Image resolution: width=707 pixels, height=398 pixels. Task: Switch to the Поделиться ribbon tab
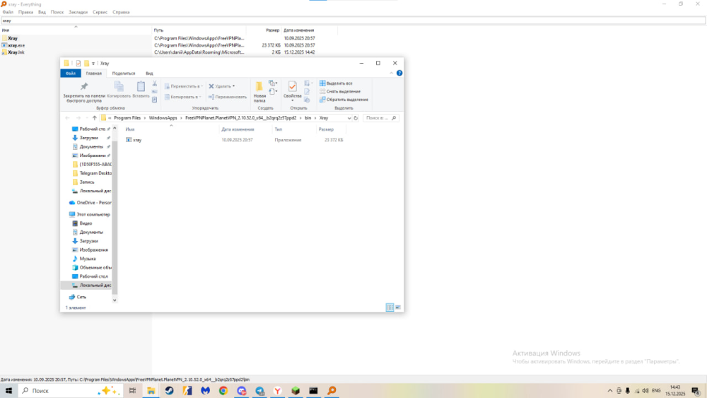(124, 73)
